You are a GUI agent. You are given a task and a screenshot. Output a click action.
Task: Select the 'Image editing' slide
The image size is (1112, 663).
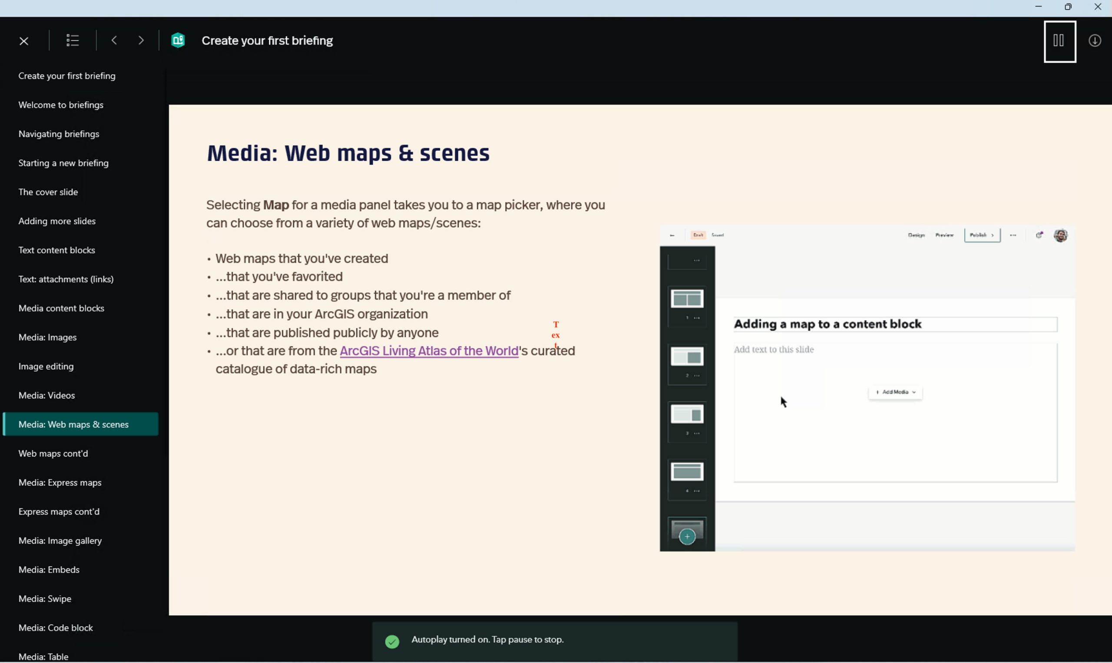click(46, 366)
